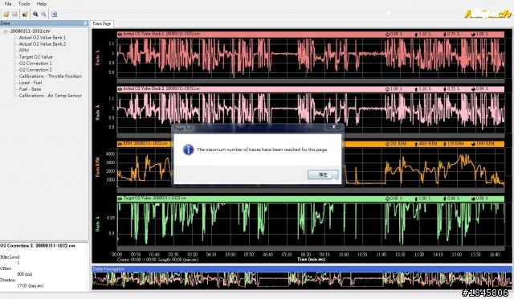
Task: Click the Save floppy disk toolbar icon
Action: (x=14, y=14)
